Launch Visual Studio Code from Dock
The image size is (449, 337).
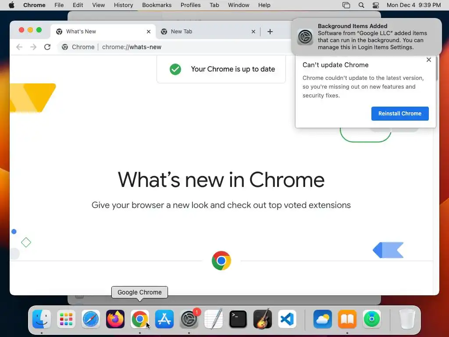coord(287,319)
